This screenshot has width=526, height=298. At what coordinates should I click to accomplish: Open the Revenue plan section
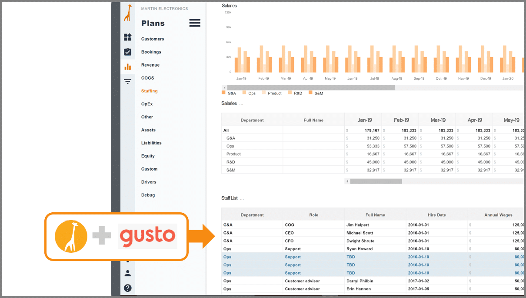coord(150,65)
